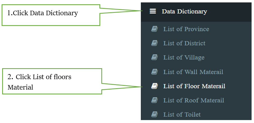Click the book icon next to List of Wall Materail
This screenshot has height=123, width=254.
point(154,72)
